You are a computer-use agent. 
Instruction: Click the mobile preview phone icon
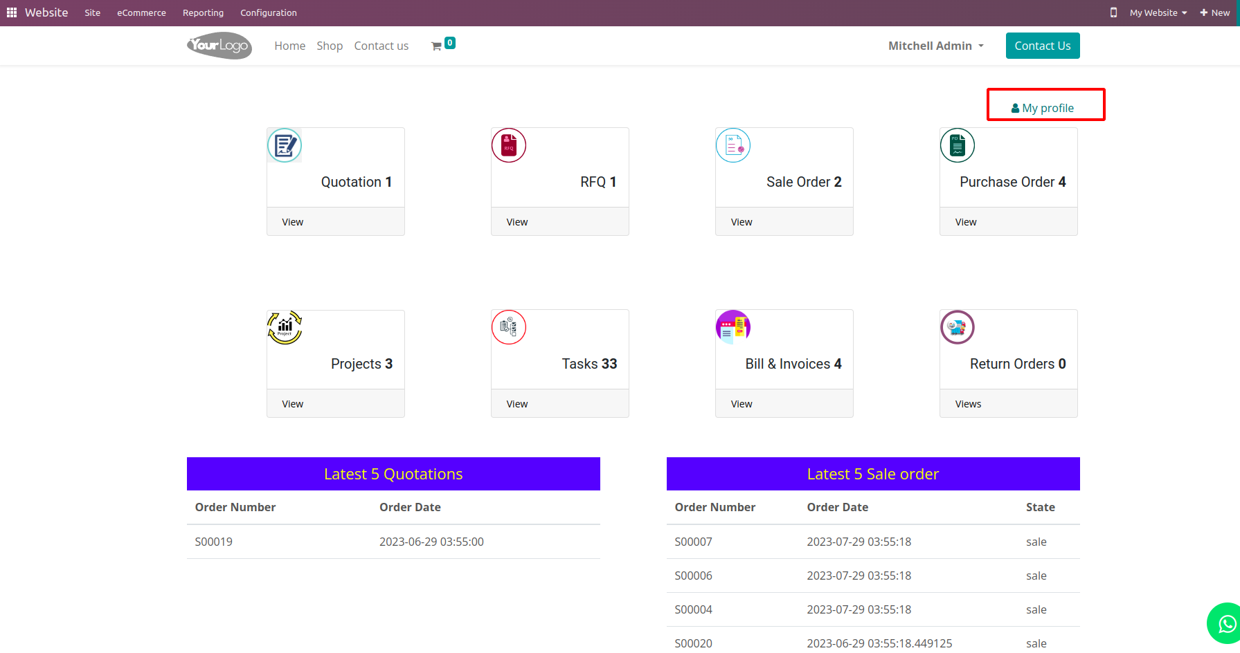(x=1113, y=12)
